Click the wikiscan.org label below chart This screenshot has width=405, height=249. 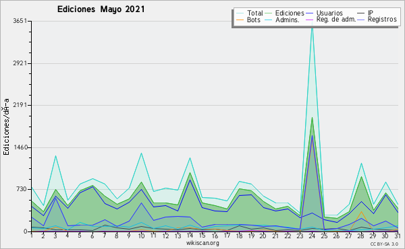(202, 243)
